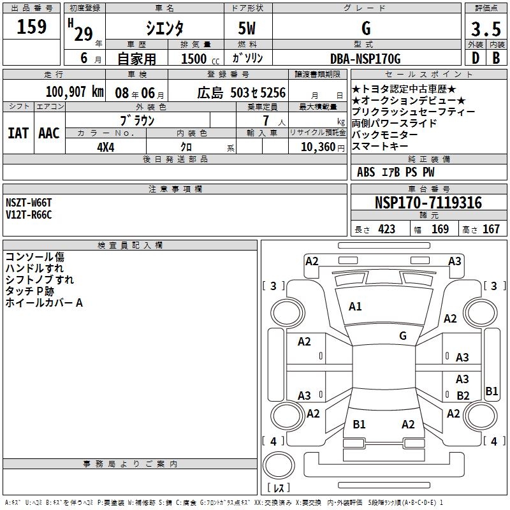Screen dimensions: 510x510
Task: Click the sales point ★トヨタ認定中古車歴★
Action: (404, 89)
